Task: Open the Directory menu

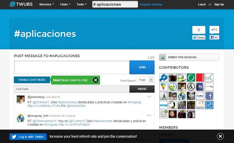Action: [46, 4]
